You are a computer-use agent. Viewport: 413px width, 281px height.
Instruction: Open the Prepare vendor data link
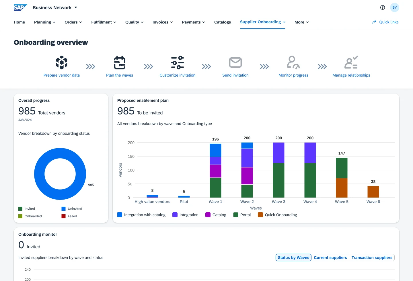tap(62, 75)
